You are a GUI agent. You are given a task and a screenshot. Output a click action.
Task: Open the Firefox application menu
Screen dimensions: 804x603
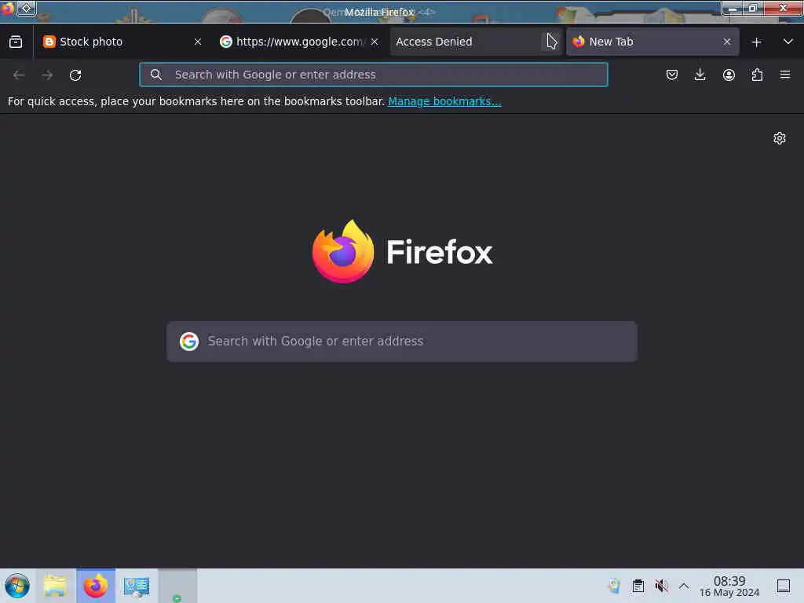click(x=785, y=75)
